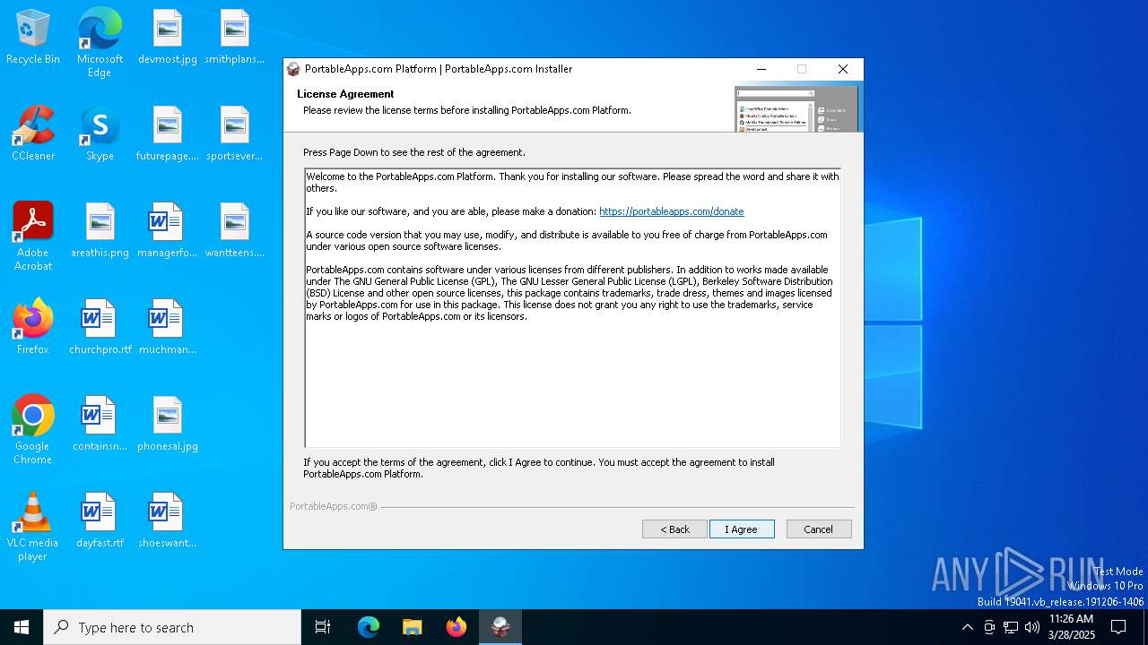This screenshot has height=645, width=1148.
Task: Select the devmost.jpg file icon
Action: click(x=168, y=38)
